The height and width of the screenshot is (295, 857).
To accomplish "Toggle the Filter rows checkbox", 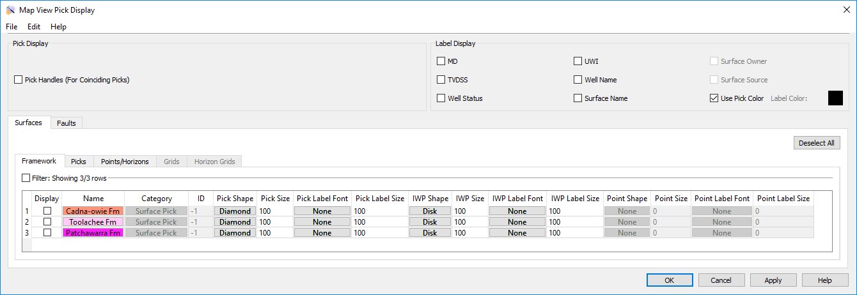I will (26, 178).
